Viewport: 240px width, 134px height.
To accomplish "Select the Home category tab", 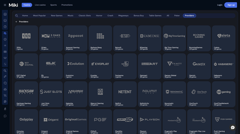I will pos(25,16).
